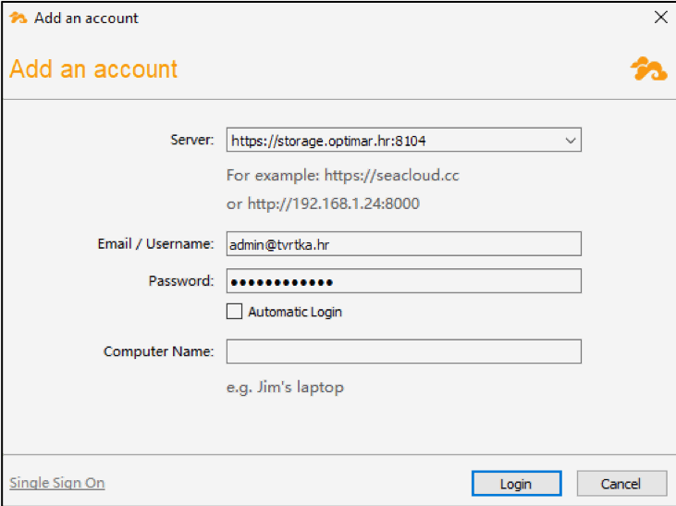Viewport: 676px width, 506px height.
Task: Click the 'Server:' label
Action: click(191, 140)
